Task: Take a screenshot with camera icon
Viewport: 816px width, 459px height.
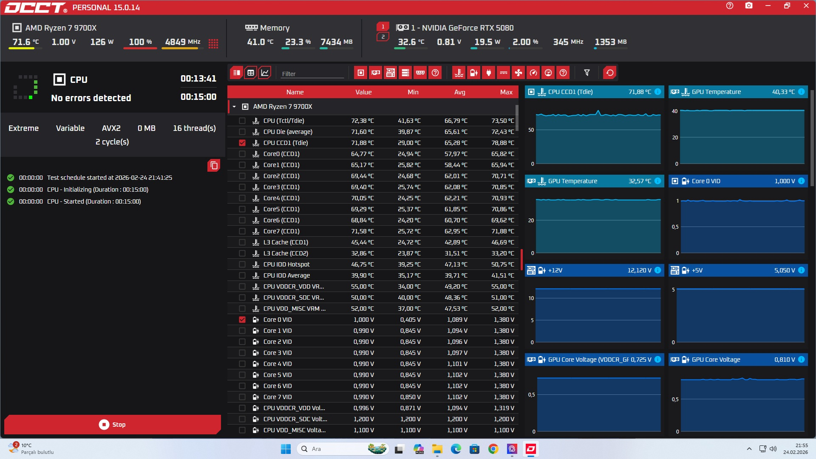Action: pos(749,6)
